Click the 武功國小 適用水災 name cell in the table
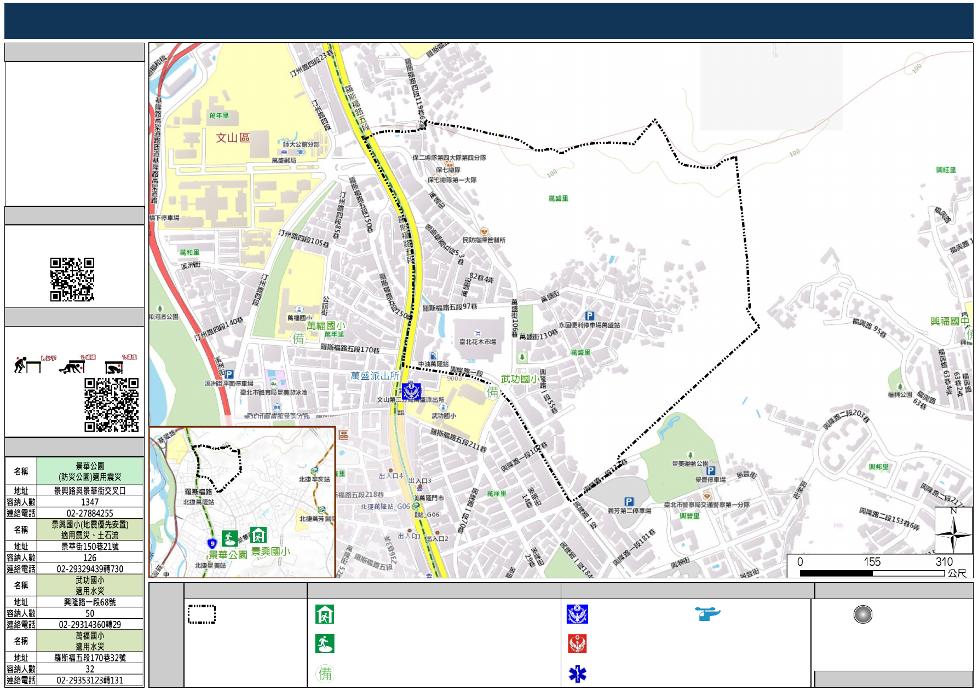This screenshot has height=691, width=978. 90,585
